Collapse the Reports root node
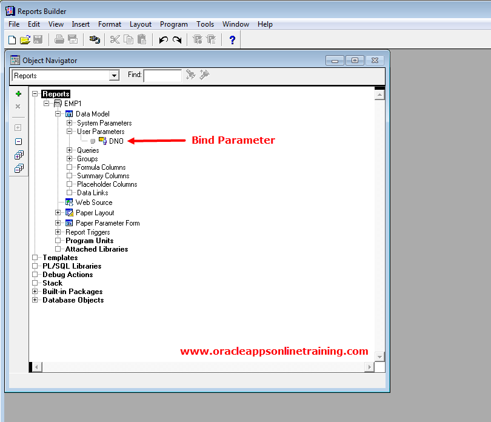 click(x=35, y=93)
